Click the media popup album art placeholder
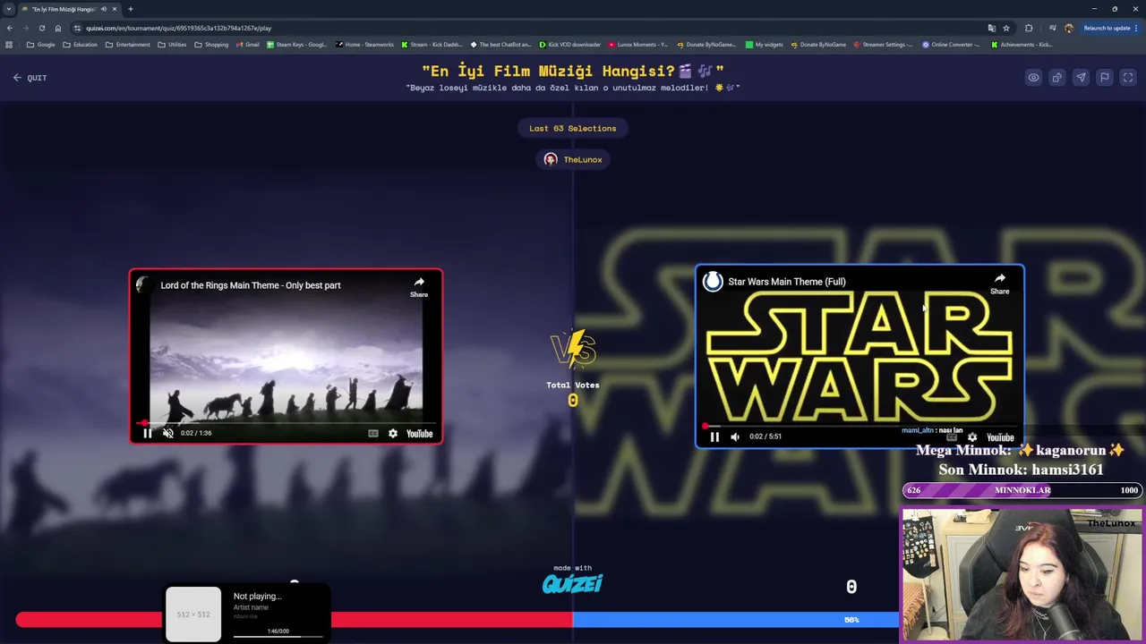 [x=193, y=614]
